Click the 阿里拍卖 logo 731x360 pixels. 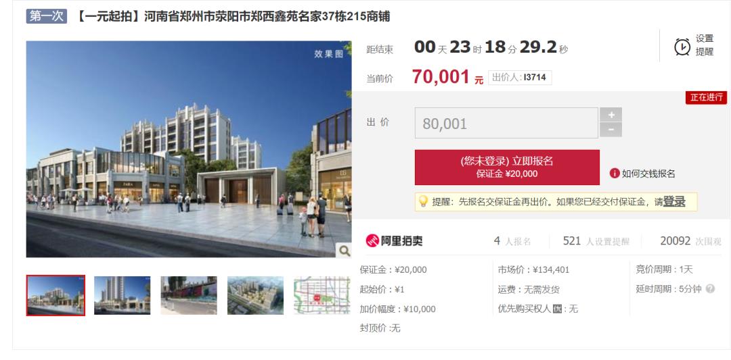(394, 240)
